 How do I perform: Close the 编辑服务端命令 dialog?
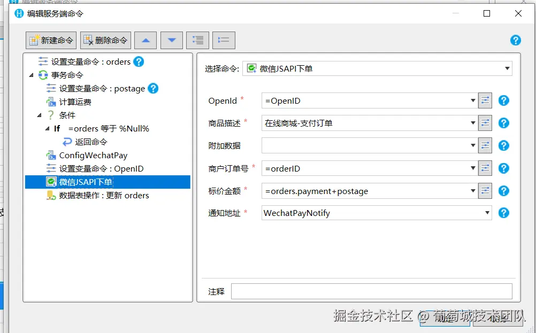pyautogui.click(x=518, y=13)
